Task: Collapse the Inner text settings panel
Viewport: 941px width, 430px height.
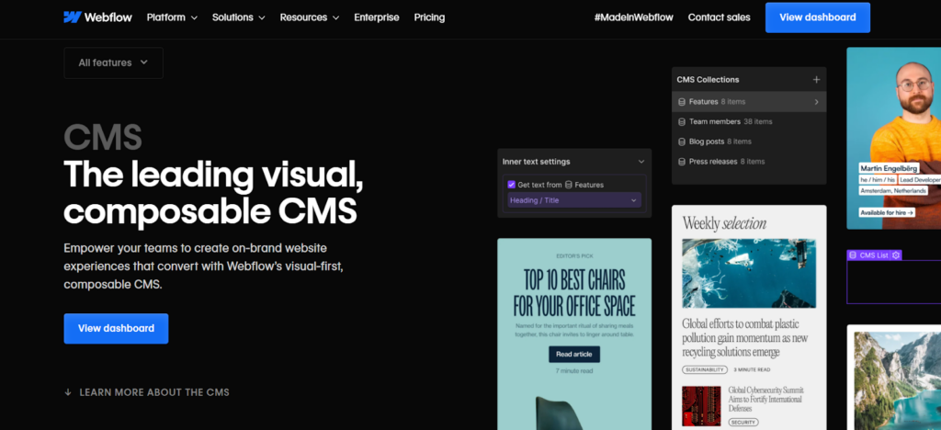Action: [x=641, y=162]
